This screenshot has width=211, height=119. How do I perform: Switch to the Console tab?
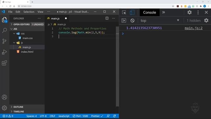[x=149, y=13]
